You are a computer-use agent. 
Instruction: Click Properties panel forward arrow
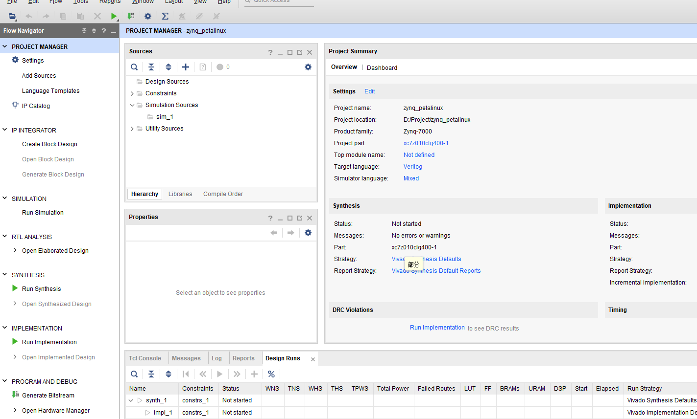pos(290,233)
